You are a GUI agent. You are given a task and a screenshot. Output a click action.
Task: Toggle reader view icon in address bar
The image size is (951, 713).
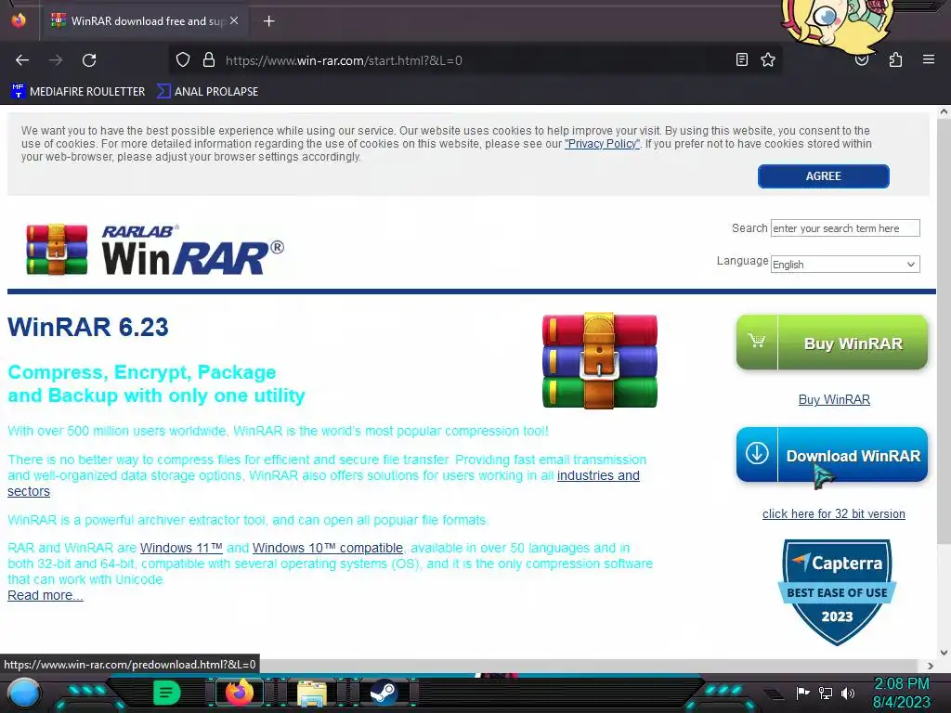(x=742, y=59)
